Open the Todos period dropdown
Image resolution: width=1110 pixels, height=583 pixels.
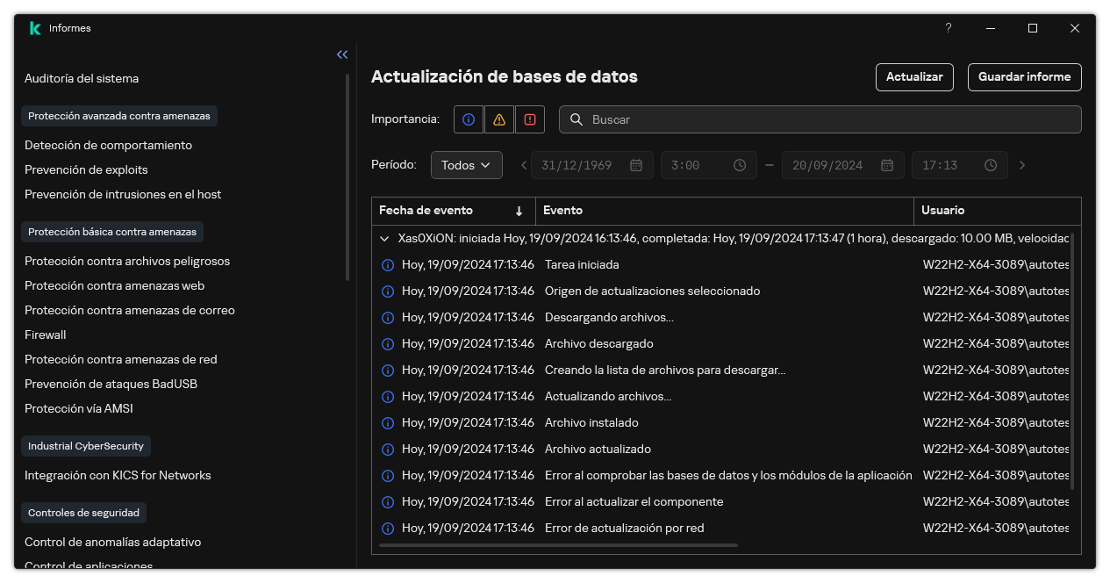[466, 164]
